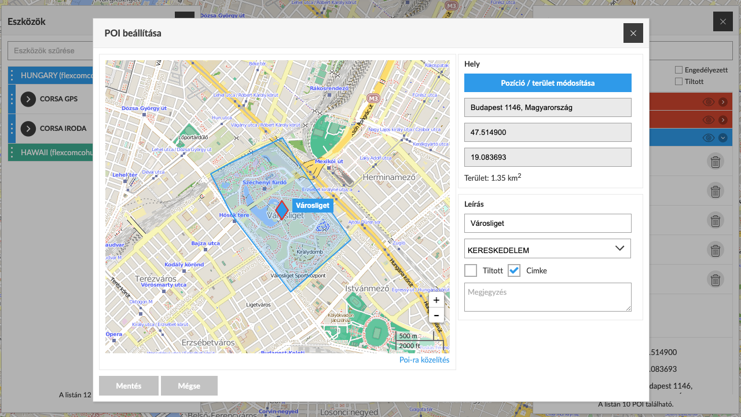Click Hősök tere station label on map

click(234, 215)
